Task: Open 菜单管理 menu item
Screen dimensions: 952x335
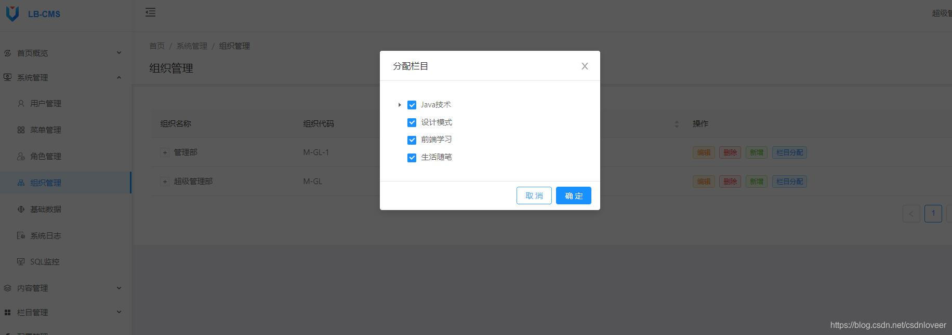Action: [65, 130]
